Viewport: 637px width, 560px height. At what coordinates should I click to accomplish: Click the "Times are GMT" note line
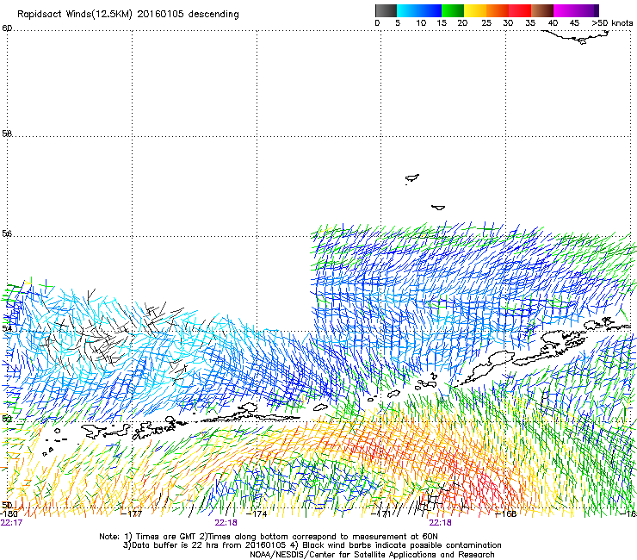(269, 537)
